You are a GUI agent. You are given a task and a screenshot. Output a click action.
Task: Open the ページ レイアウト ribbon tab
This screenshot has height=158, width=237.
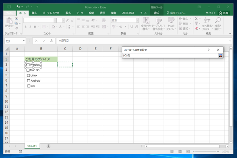51,13
